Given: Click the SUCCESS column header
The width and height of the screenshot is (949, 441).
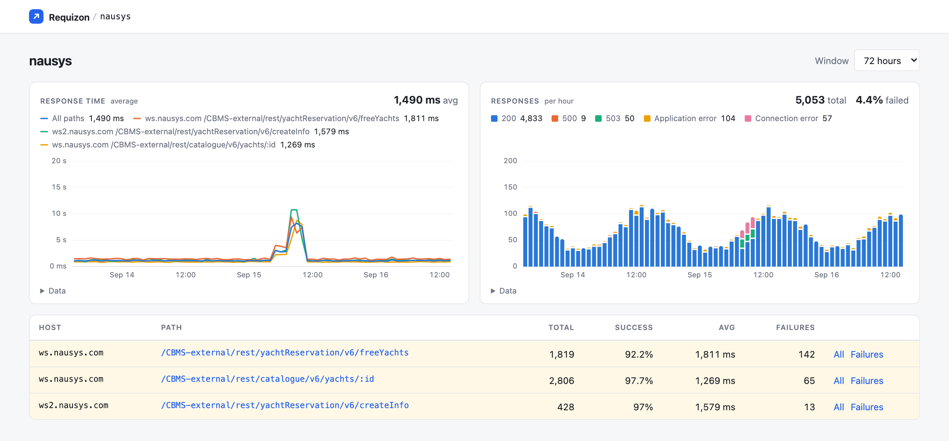Looking at the screenshot, I should (634, 327).
